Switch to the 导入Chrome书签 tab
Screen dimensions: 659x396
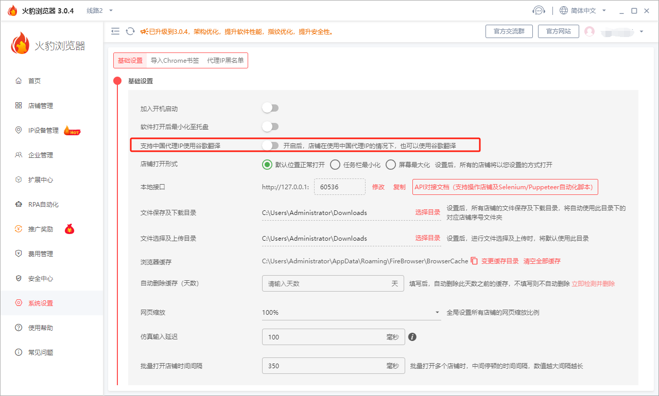pos(175,60)
